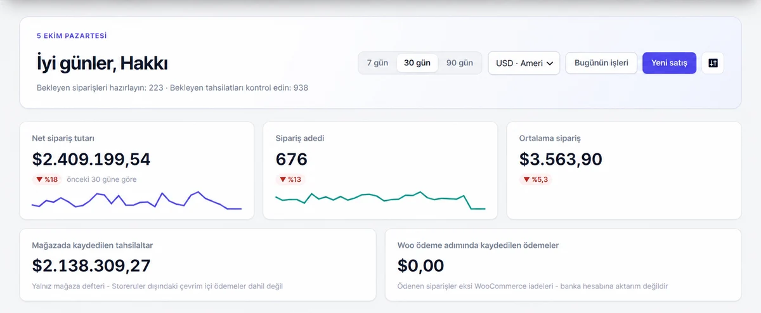Click the Ödenen siparişler eksi WooCommerce iadeleri note

pyautogui.click(x=533, y=286)
